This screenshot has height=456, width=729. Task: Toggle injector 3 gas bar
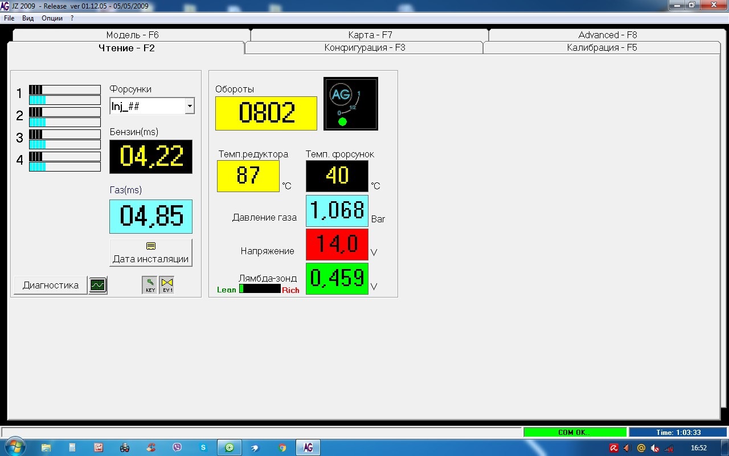[x=65, y=145]
